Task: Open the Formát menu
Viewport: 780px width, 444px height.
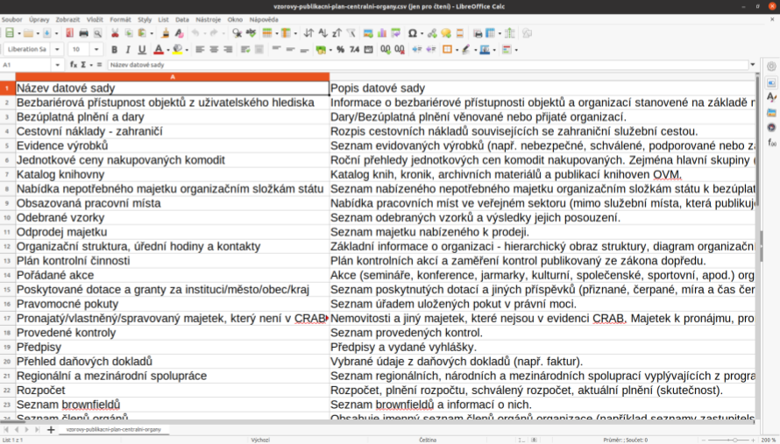Action: coord(120,18)
